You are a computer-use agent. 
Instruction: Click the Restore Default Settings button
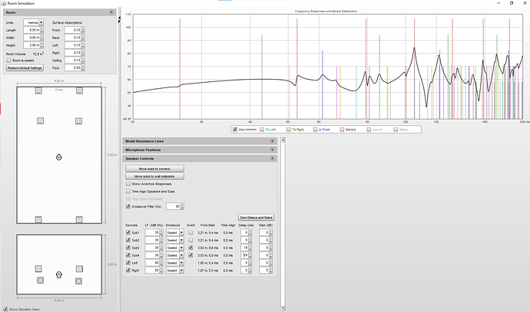click(x=25, y=67)
